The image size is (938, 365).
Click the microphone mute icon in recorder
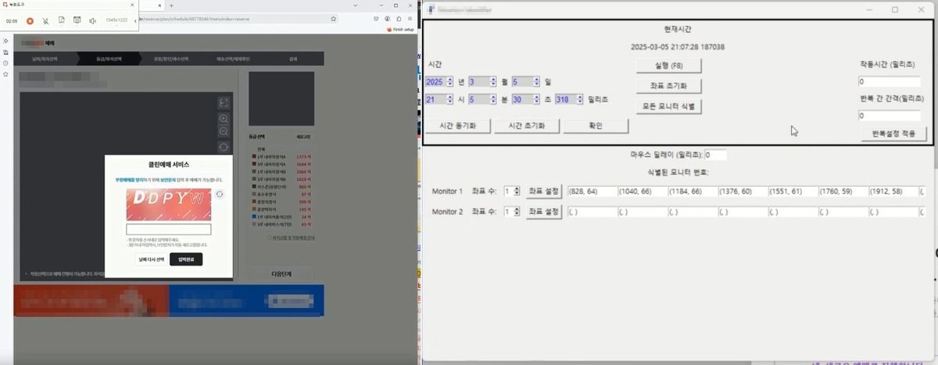point(45,21)
